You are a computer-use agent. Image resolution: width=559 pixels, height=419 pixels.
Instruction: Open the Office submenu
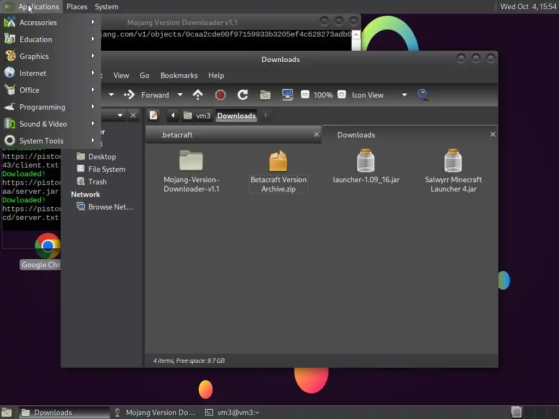(x=50, y=90)
